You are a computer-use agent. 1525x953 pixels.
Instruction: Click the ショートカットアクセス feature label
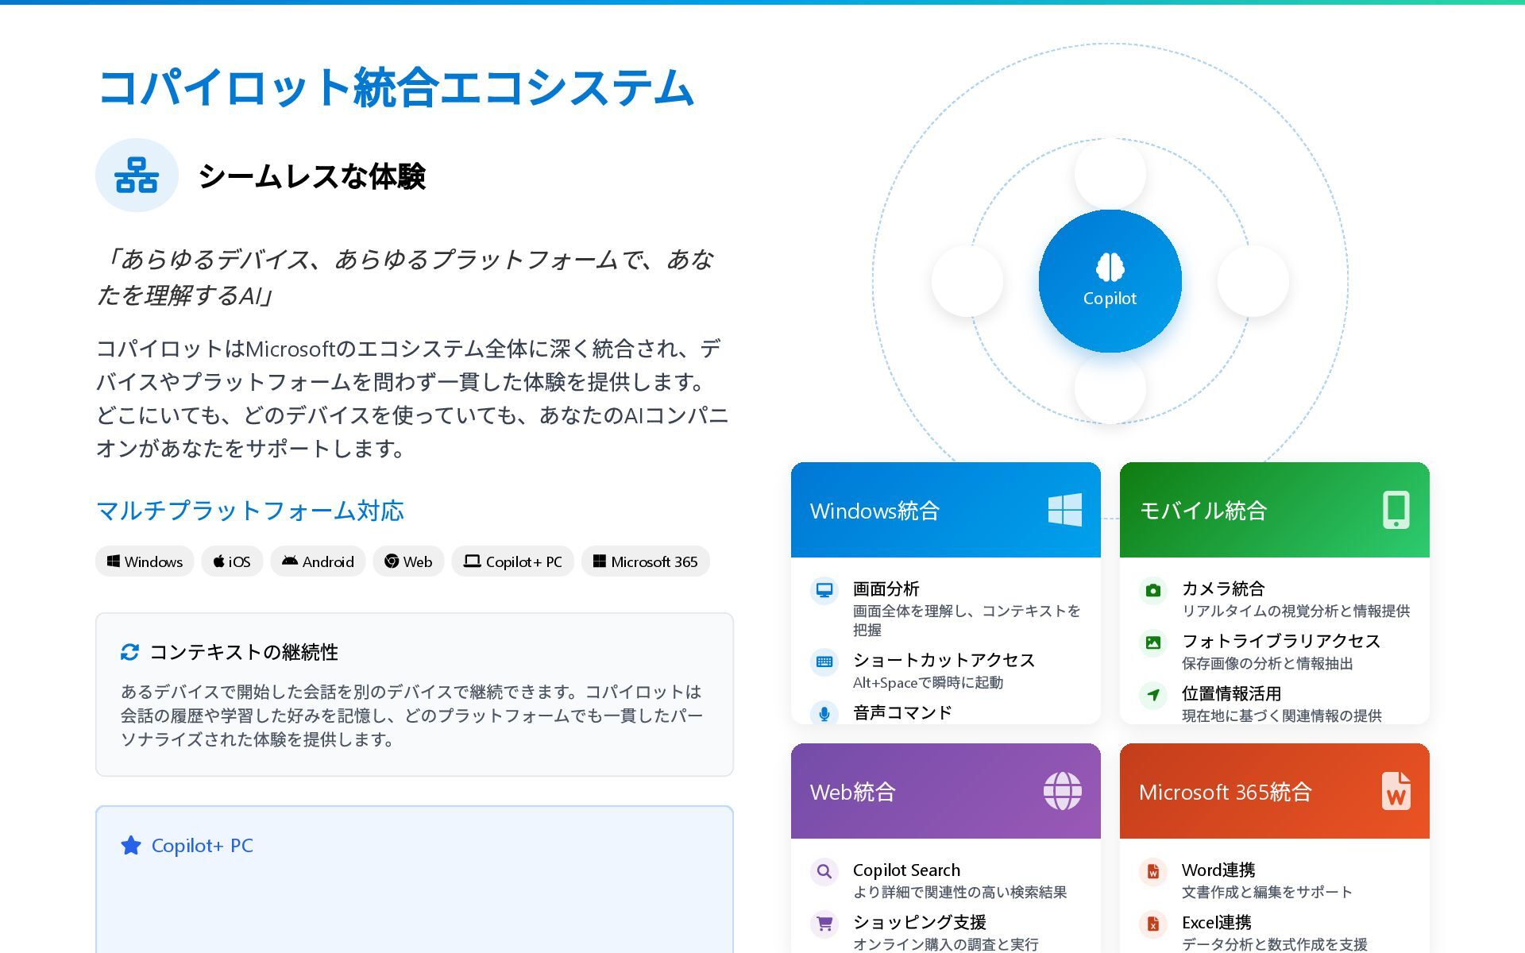(x=944, y=660)
